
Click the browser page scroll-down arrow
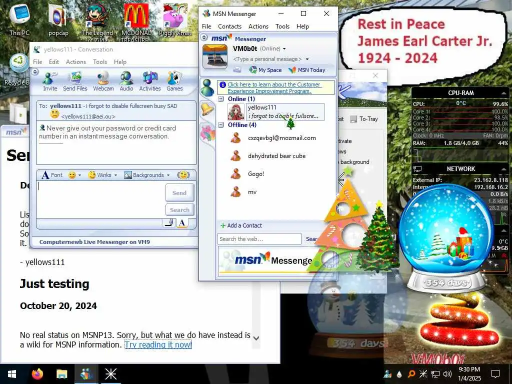(x=256, y=338)
